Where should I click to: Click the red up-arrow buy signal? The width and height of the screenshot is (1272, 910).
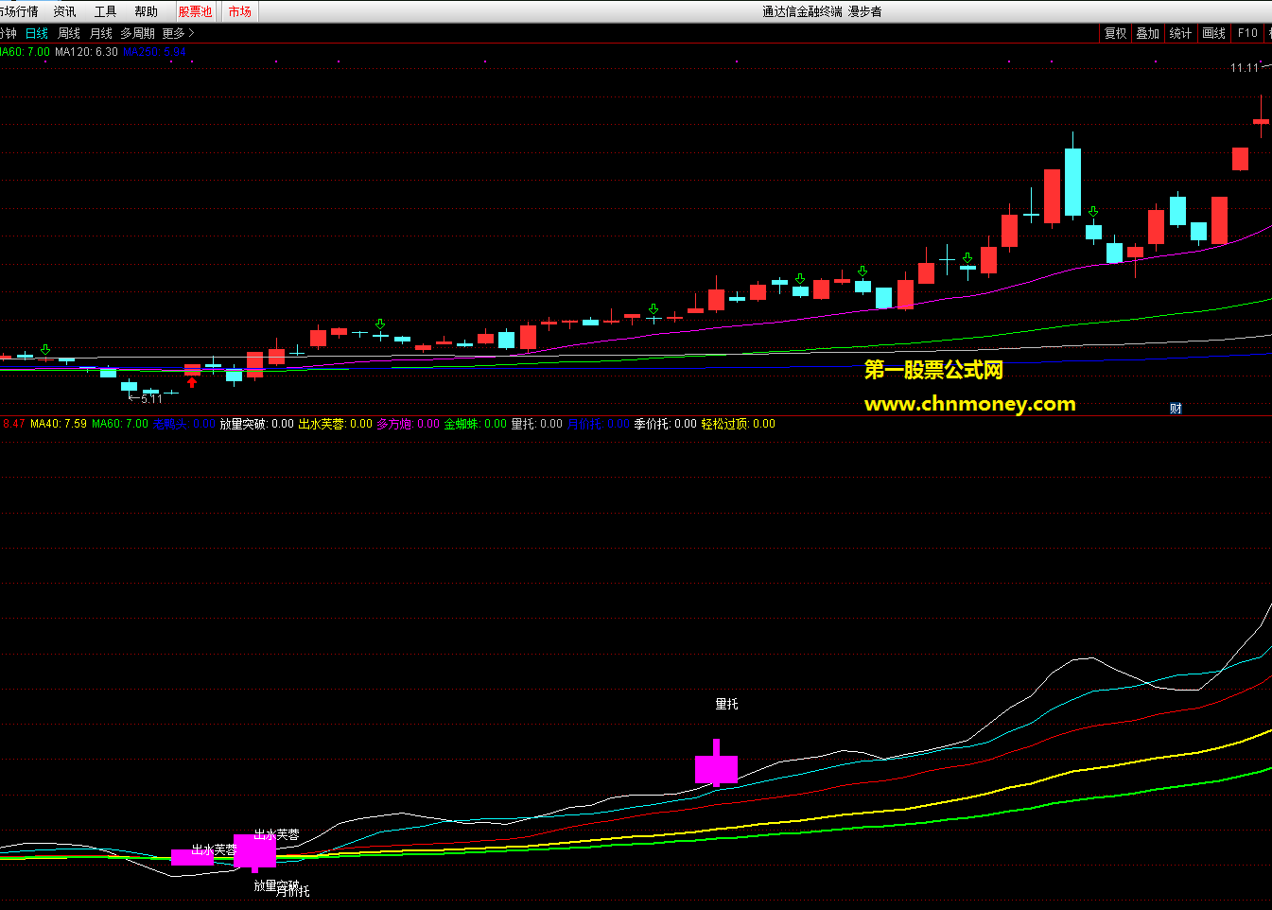click(192, 382)
